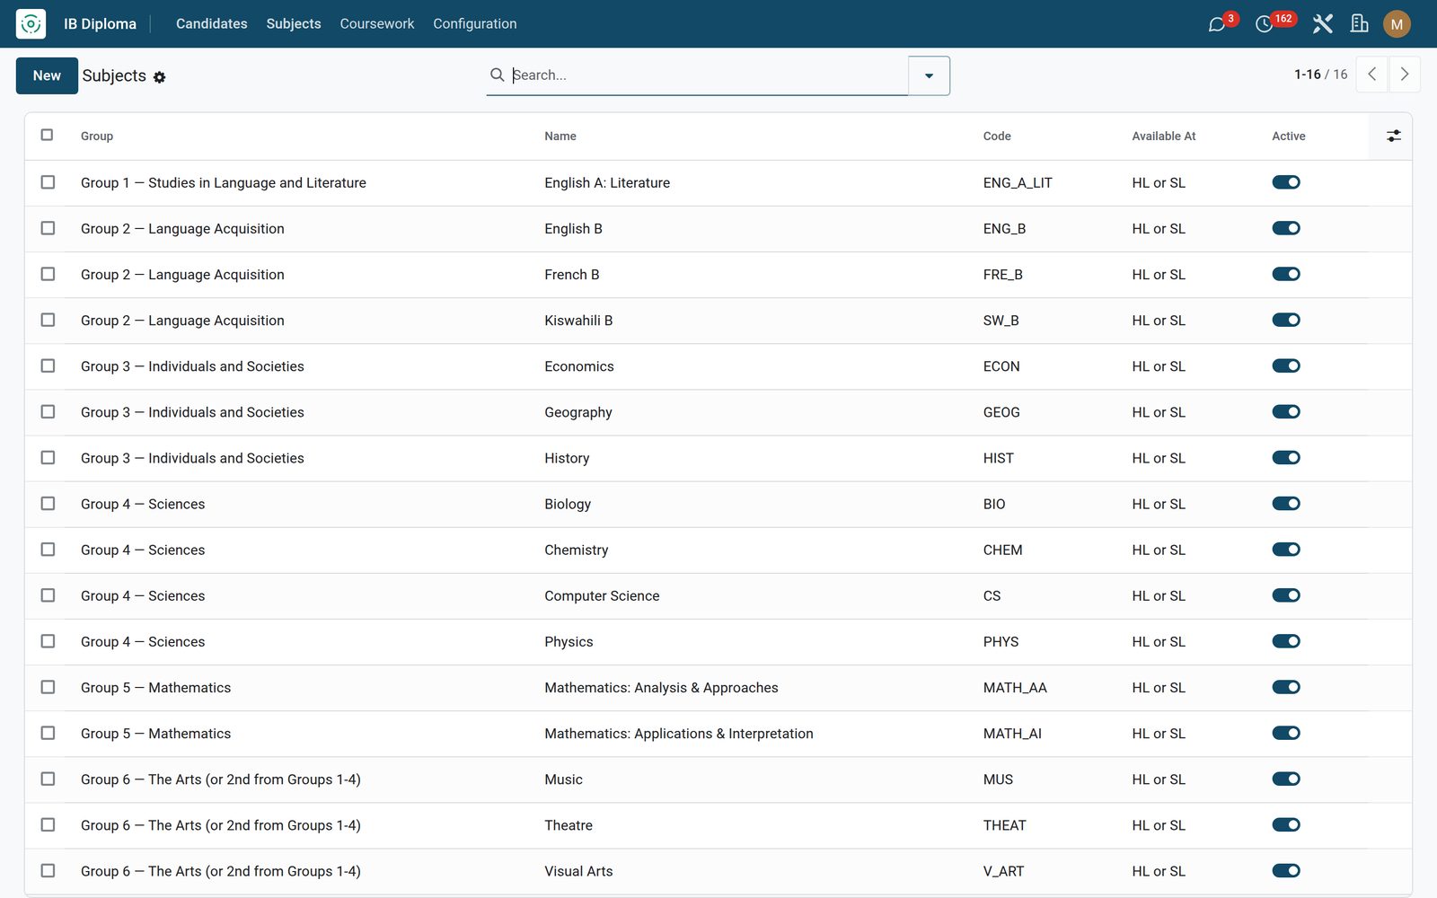This screenshot has height=898, width=1437.
Task: Open the company switcher building icon
Action: point(1360,24)
